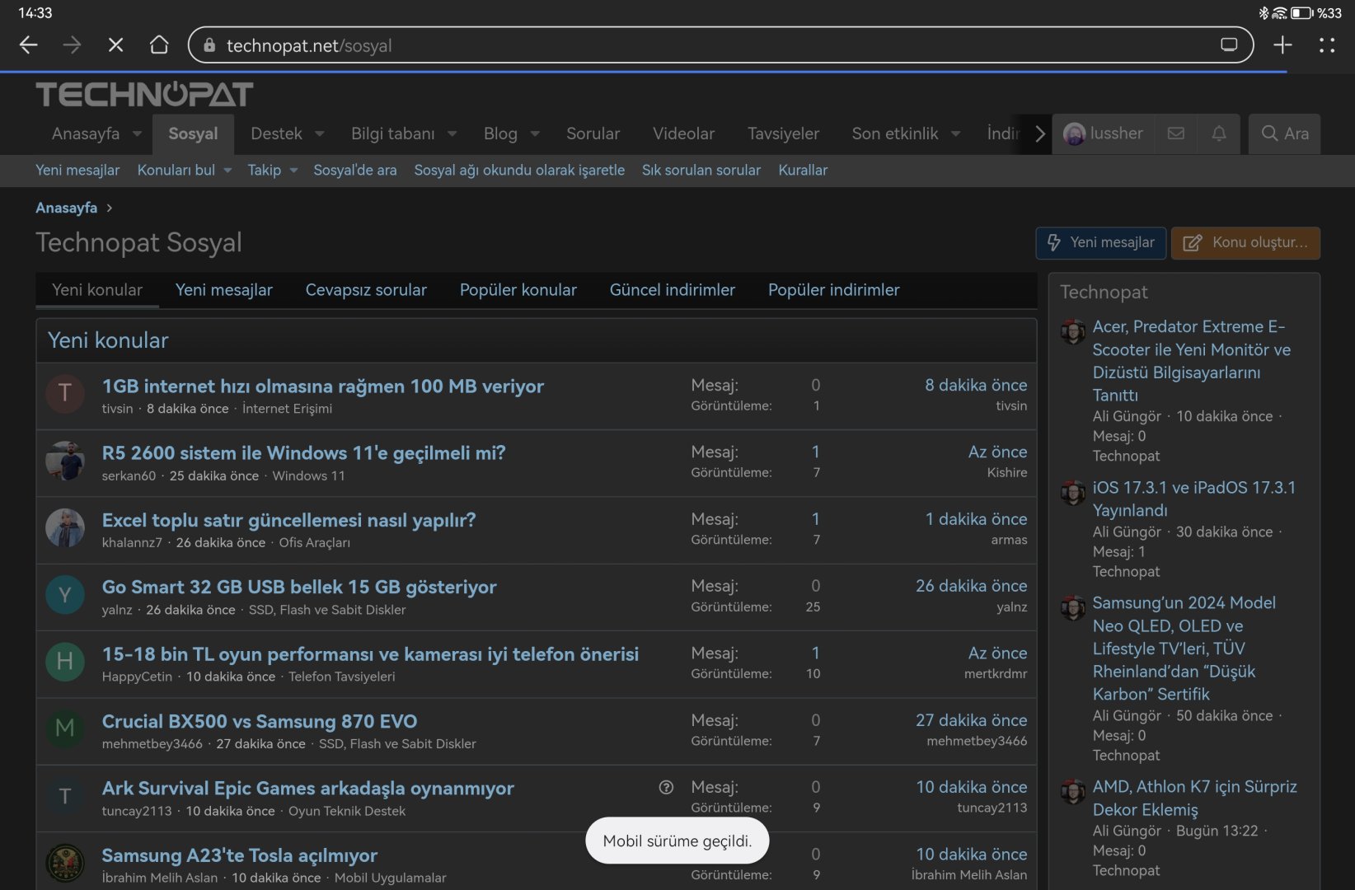Click the browser forward arrow
Screen dimensions: 1355x890
pos(73,45)
